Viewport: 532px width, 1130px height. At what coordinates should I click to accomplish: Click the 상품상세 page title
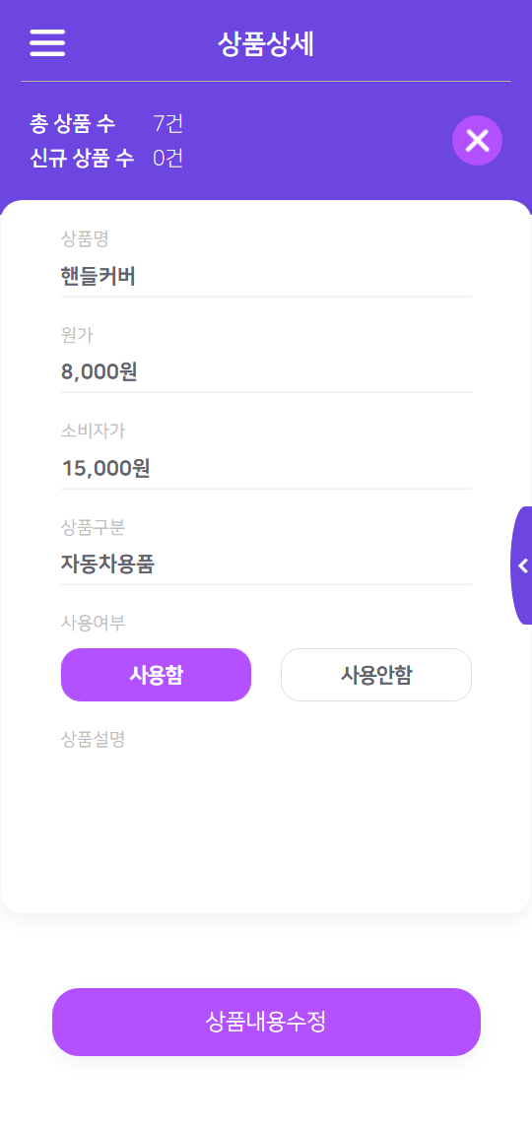click(x=266, y=44)
